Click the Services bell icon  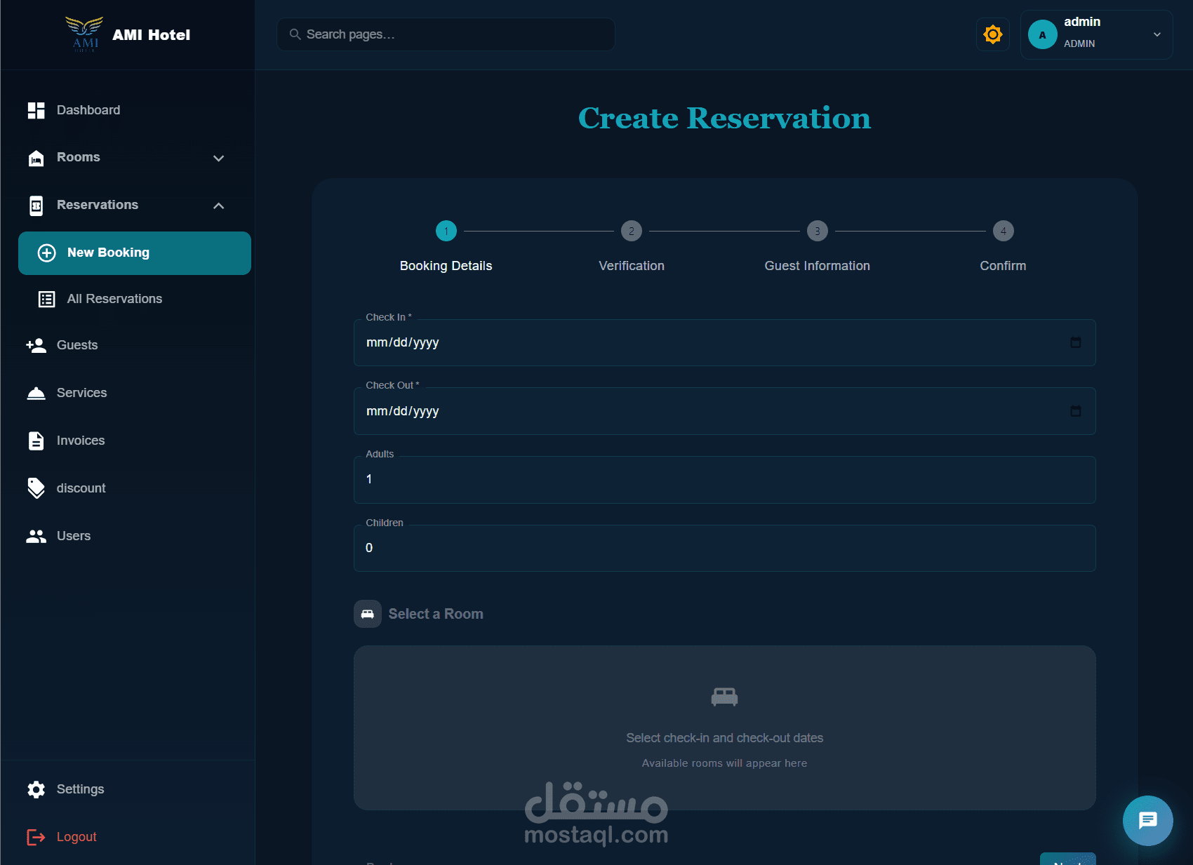(36, 393)
